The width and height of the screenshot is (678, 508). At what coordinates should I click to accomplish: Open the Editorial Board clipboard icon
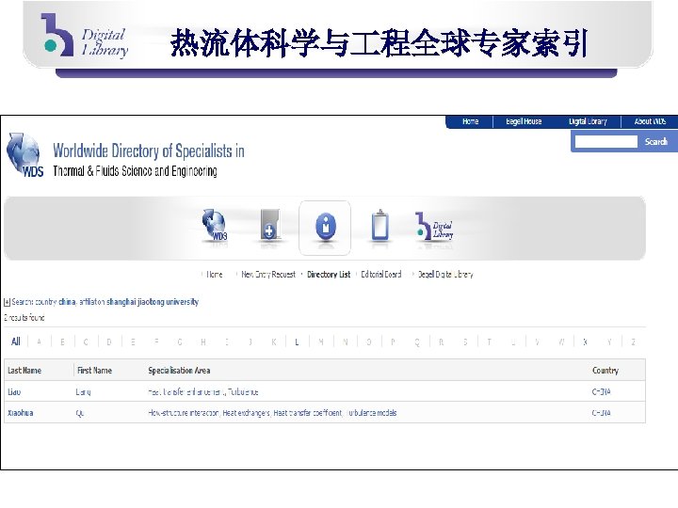pos(379,226)
